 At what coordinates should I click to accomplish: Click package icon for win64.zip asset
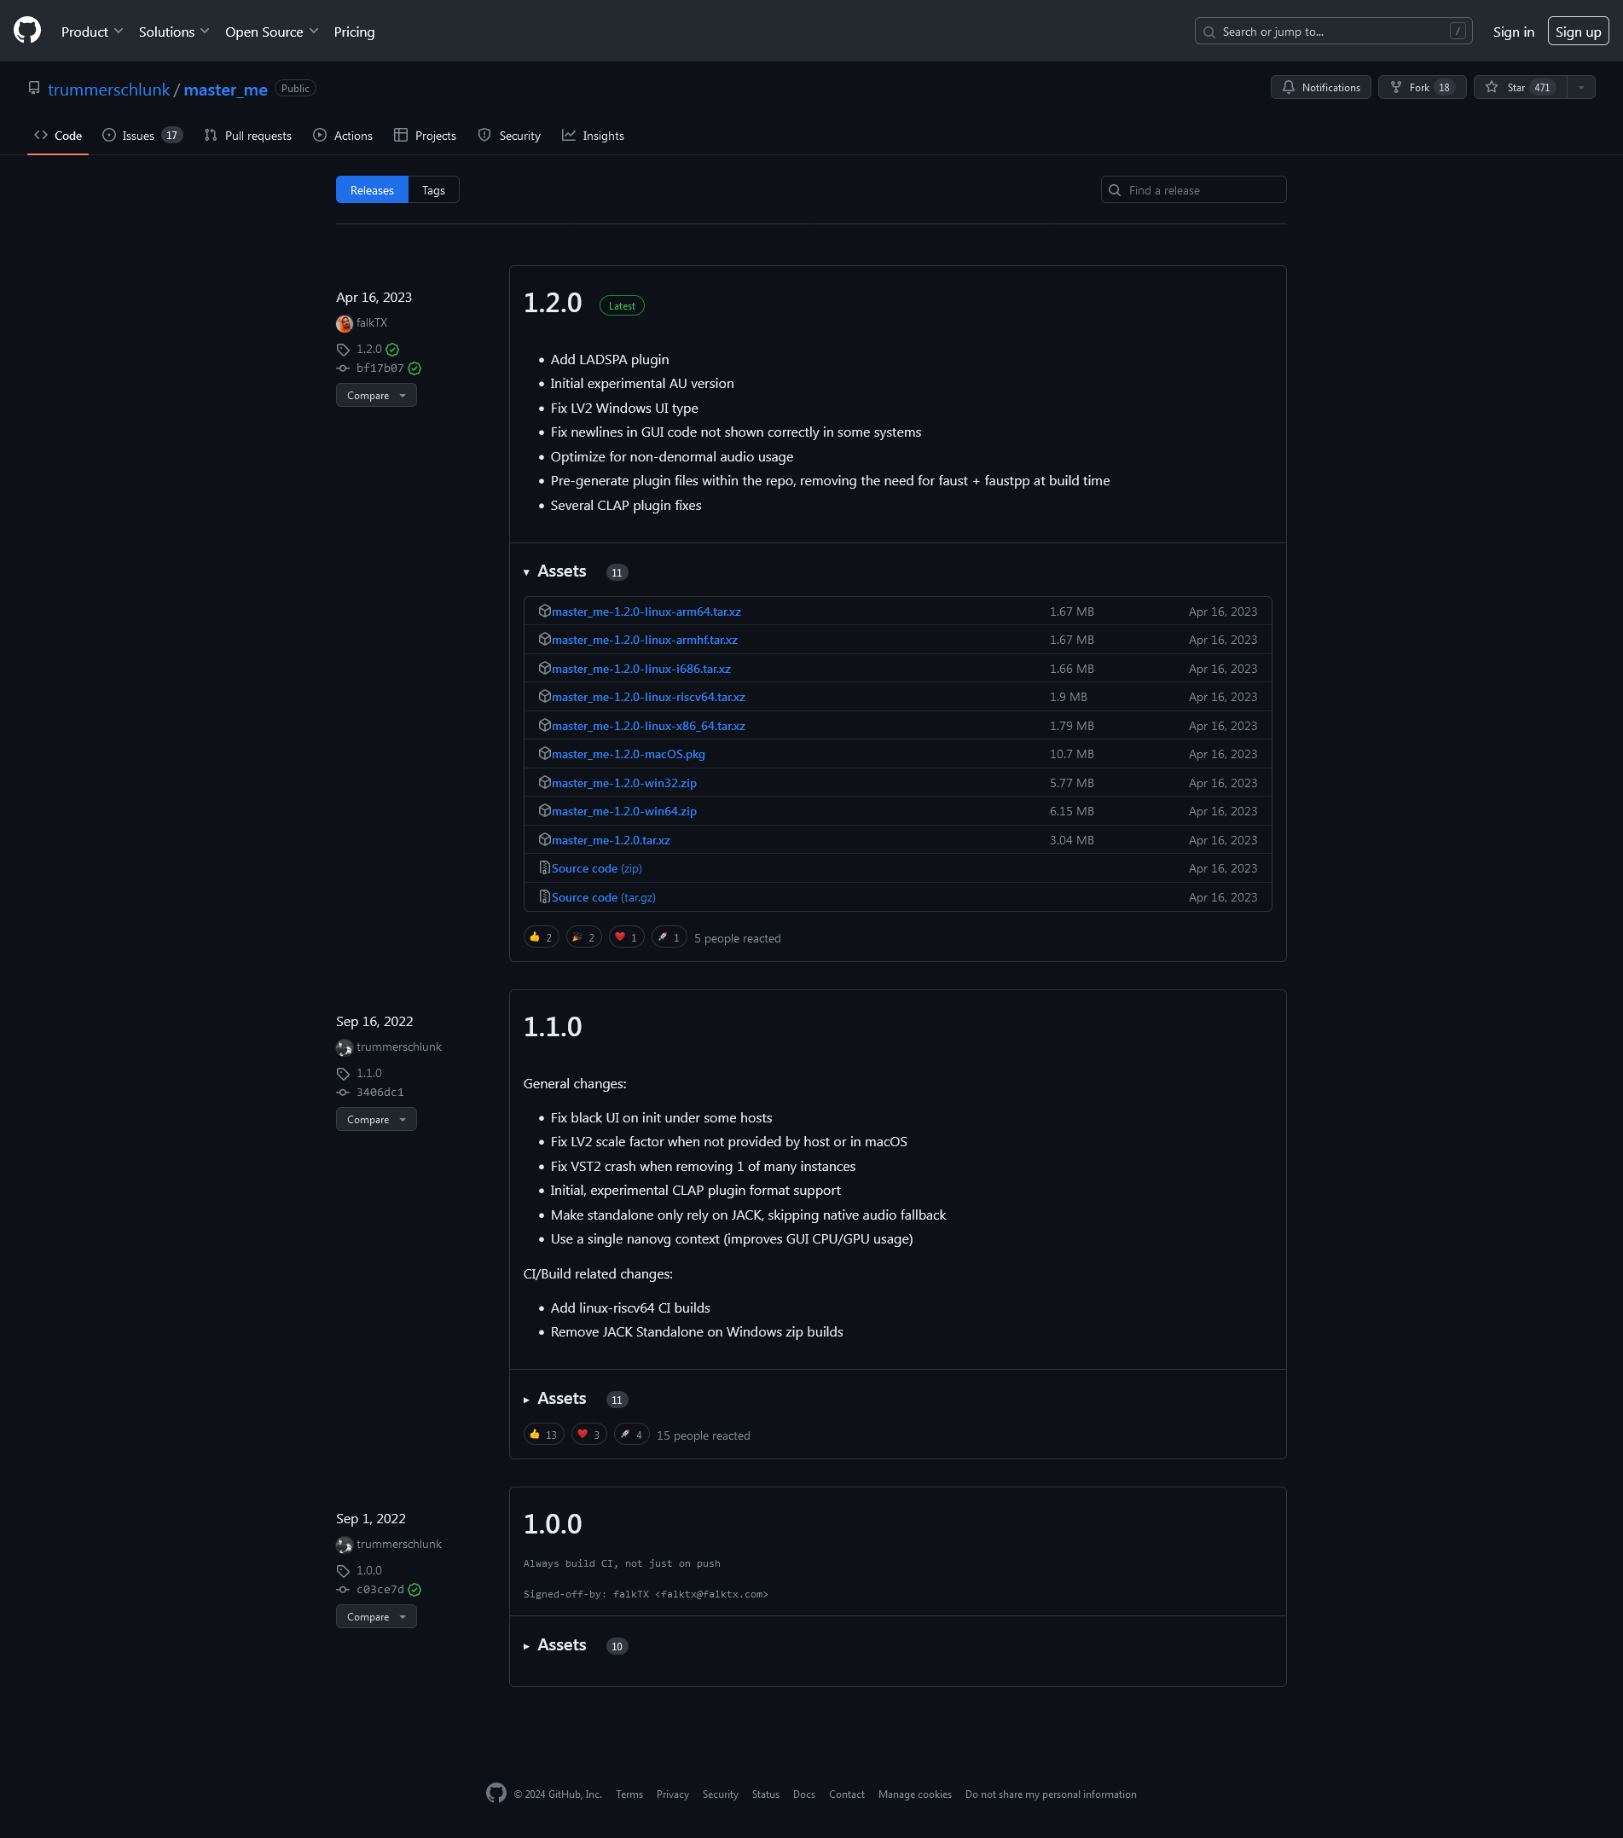coord(545,811)
